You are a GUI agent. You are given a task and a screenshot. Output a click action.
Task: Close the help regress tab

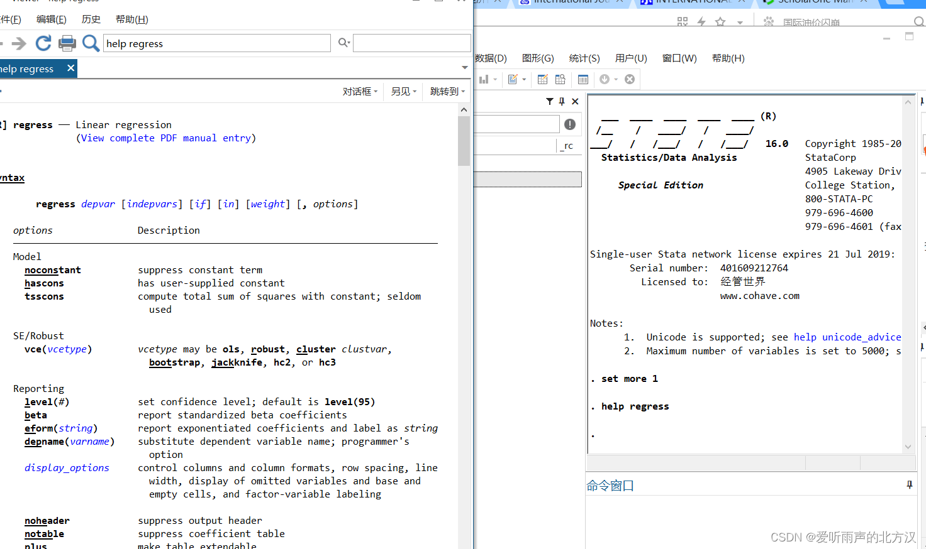click(70, 68)
